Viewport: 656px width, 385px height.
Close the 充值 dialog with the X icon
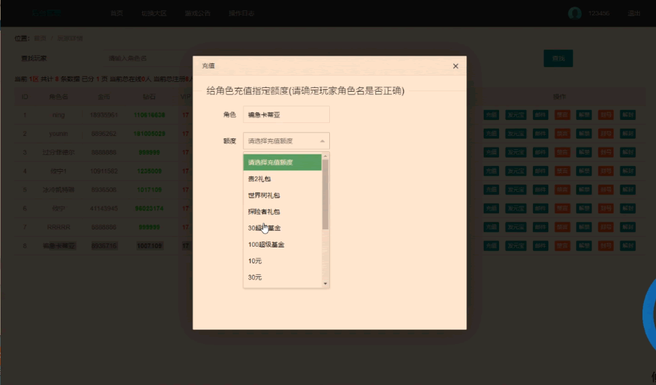pos(455,66)
